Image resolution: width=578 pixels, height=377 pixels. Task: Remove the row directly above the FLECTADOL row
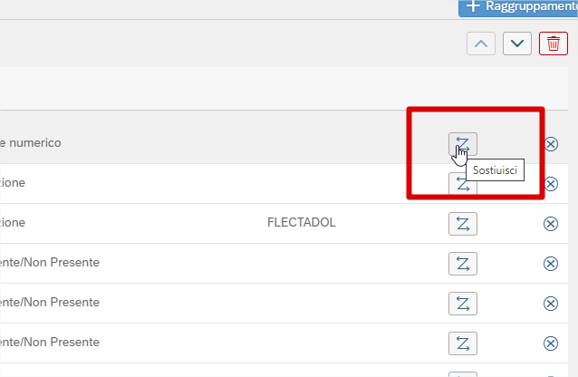click(551, 184)
